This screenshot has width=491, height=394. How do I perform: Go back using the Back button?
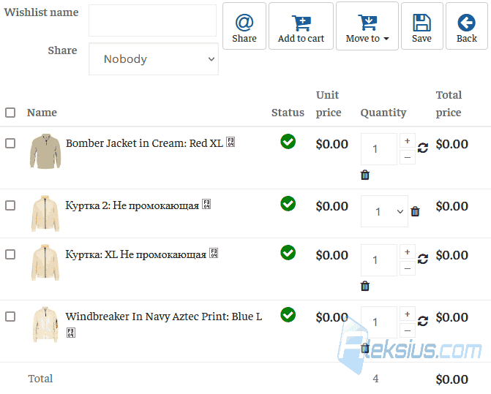467,26
